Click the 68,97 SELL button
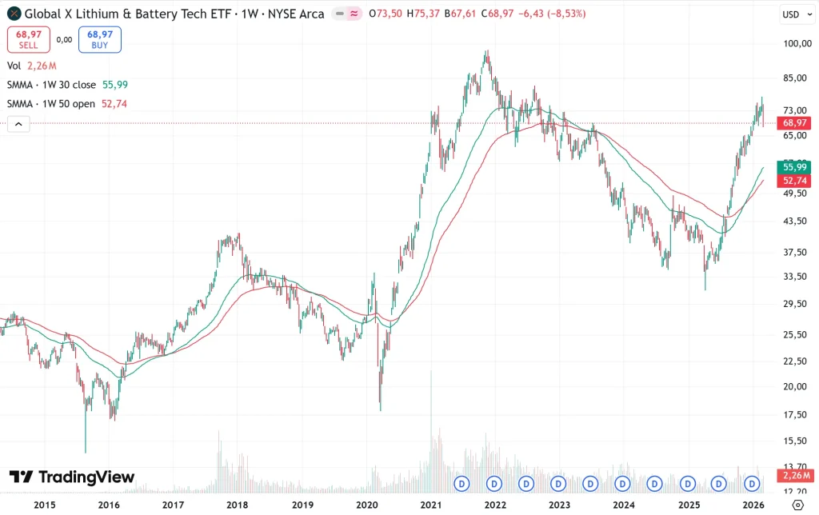This screenshot has width=819, height=515. pyautogui.click(x=29, y=40)
